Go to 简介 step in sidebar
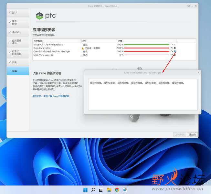 click(x=18, y=13)
